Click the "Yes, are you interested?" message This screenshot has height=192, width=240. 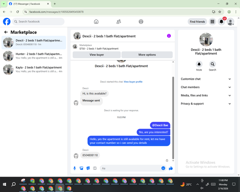point(153,132)
